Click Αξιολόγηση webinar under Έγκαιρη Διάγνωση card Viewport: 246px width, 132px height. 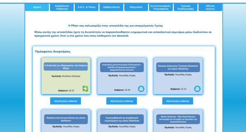[x=178, y=101]
